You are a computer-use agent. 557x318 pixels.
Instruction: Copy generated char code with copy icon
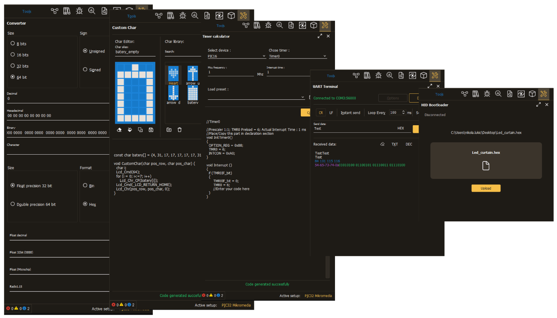point(140,130)
